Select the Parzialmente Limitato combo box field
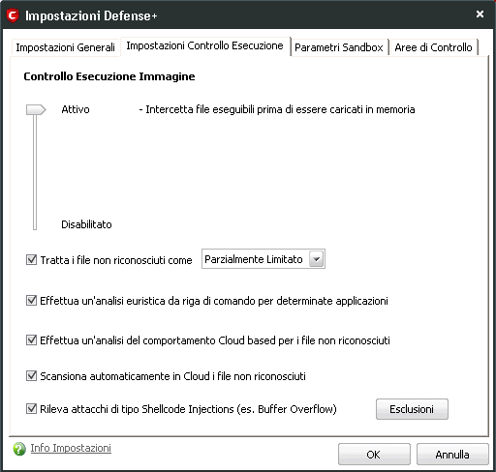 coord(263,259)
